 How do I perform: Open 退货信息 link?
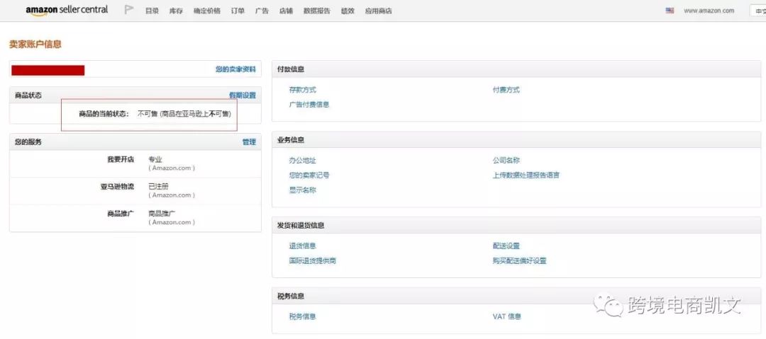click(302, 246)
